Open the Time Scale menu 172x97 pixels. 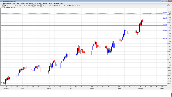tap(24, 3)
